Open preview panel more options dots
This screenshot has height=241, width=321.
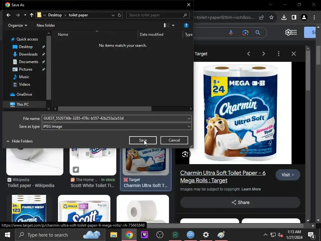pyautogui.click(x=278, y=54)
